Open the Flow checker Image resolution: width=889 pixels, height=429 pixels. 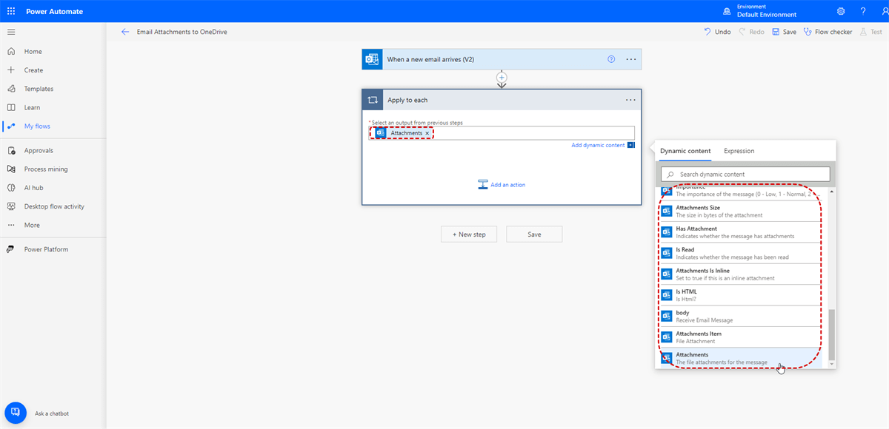[828, 32]
